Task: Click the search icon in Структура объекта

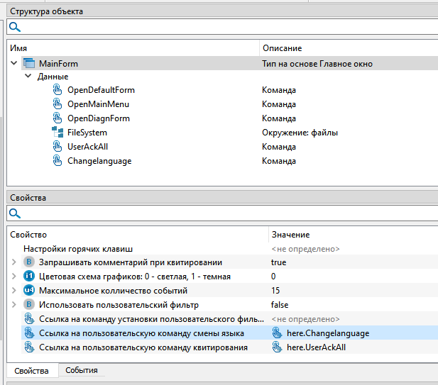Action: click(14, 27)
